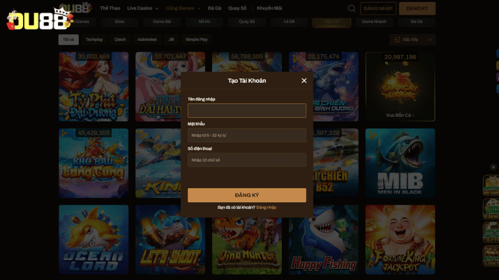Open the Sắp Xếp sort dropdown

(x=412, y=39)
